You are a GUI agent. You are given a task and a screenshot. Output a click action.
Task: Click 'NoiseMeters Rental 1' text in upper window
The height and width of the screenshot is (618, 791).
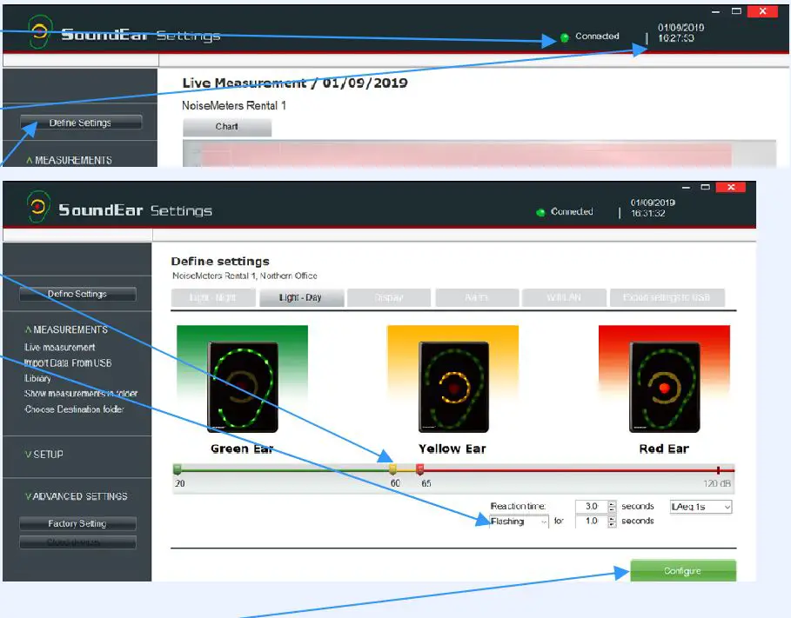tap(234, 105)
